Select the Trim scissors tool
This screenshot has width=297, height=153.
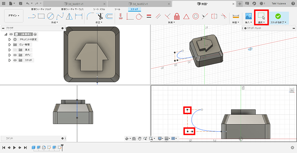click(x=100, y=16)
